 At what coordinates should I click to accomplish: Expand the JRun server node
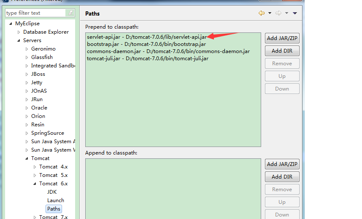pos(27,99)
